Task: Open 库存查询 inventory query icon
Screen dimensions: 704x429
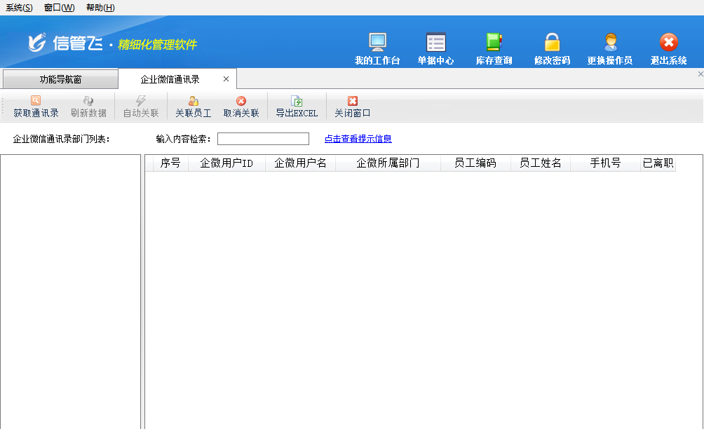Action: 494,43
